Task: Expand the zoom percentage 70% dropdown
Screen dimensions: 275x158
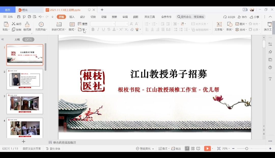Action: pos(229,149)
